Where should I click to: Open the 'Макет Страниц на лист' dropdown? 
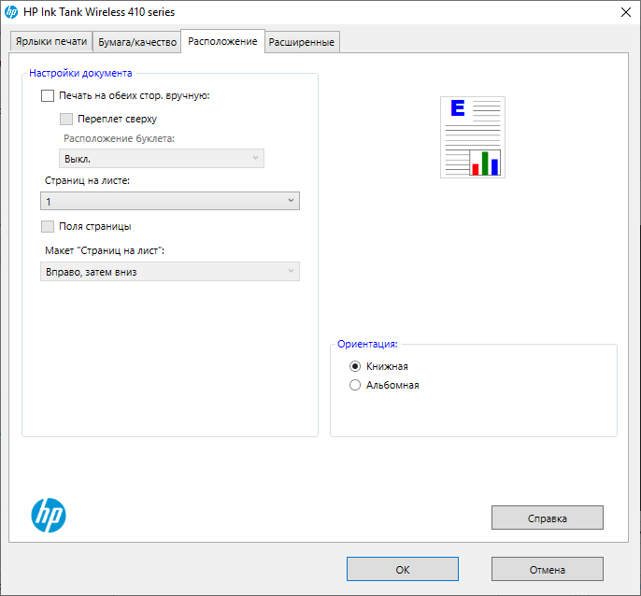click(170, 272)
